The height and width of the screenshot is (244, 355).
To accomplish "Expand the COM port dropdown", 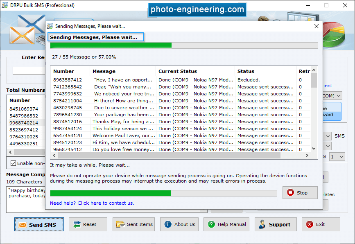I will coord(339,96).
